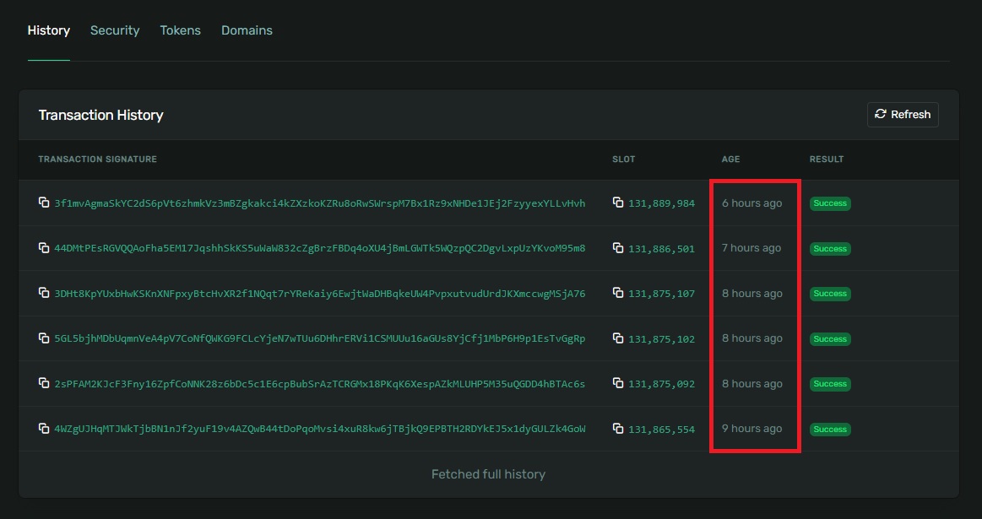Click the '6 hours ago' age cell

(x=751, y=203)
